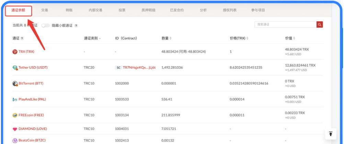Open the BitTorrent (BTT) link
The image size is (344, 144).
31,84
